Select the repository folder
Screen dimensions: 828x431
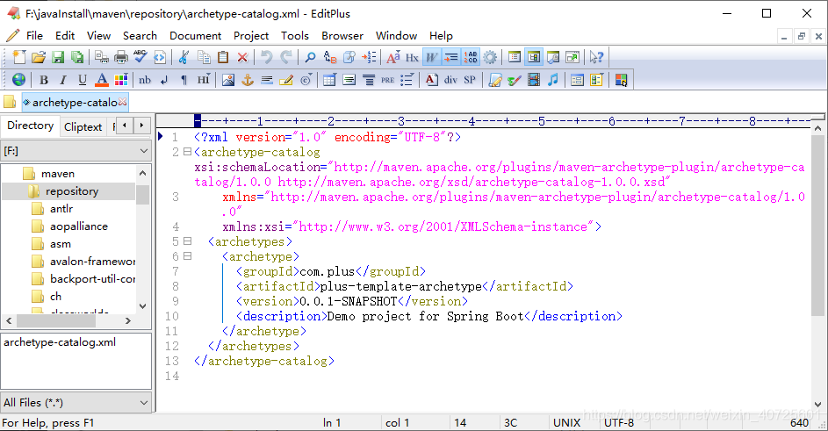point(72,191)
